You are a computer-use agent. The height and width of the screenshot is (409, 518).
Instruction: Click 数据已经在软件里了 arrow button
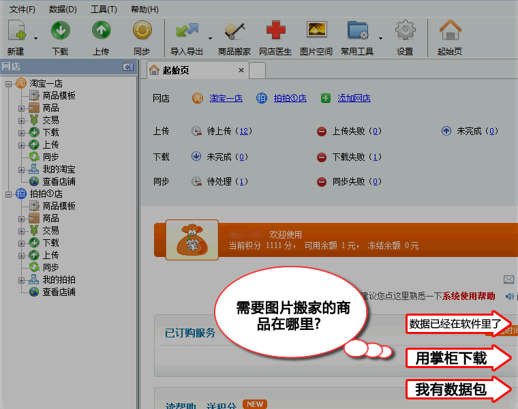(x=459, y=324)
